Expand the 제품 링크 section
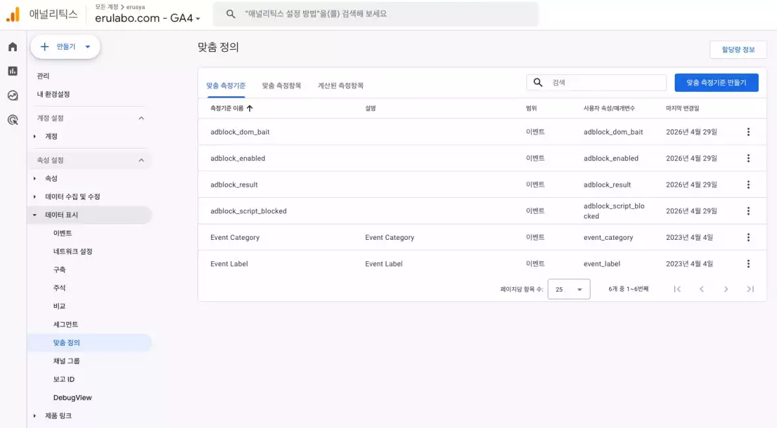 pyautogui.click(x=35, y=416)
